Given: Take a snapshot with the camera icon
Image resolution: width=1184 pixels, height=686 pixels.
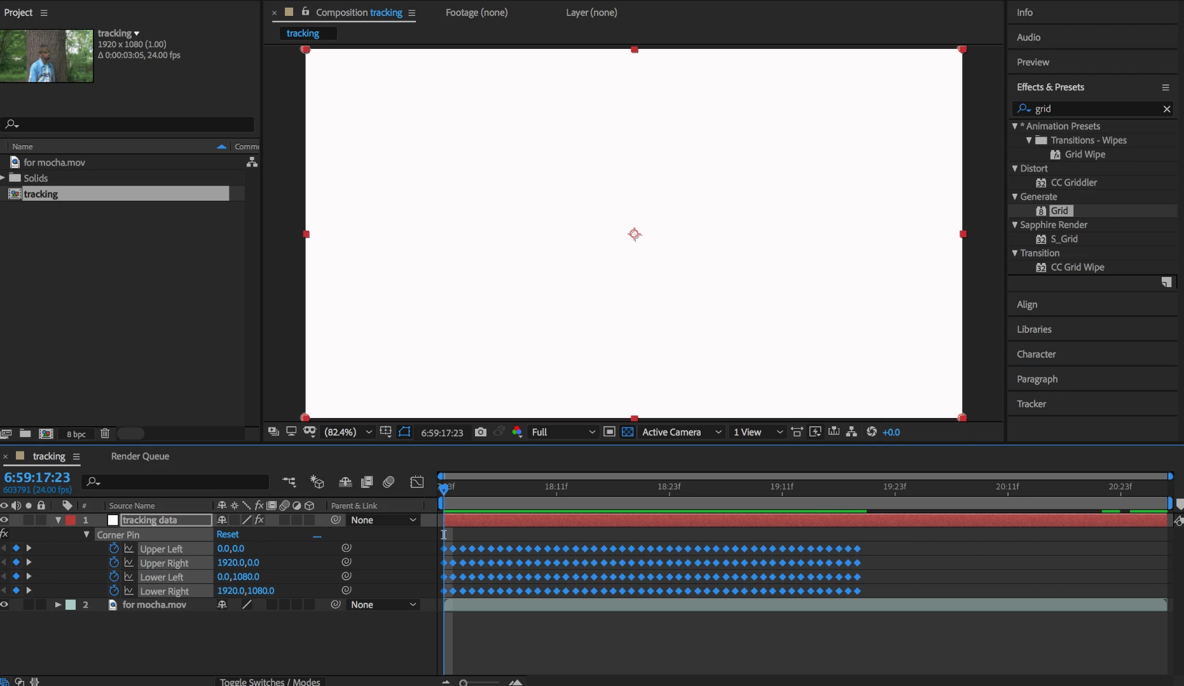Looking at the screenshot, I should (x=481, y=432).
